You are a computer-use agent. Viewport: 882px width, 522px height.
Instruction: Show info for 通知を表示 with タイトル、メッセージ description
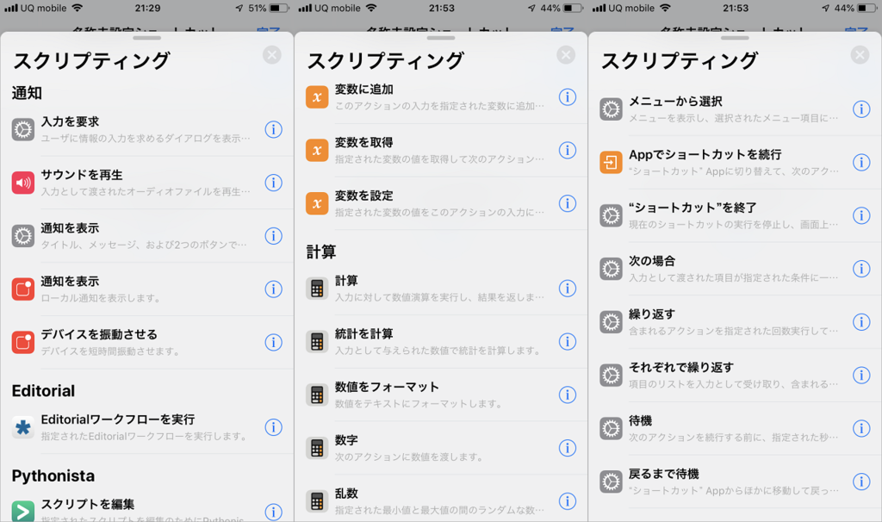tap(273, 236)
